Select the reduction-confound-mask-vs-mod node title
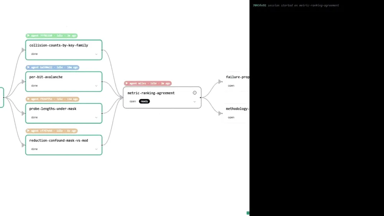 [58, 140]
